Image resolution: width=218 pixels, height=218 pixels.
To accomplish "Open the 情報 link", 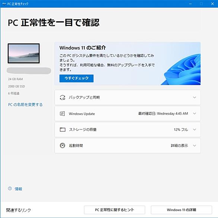I will point(18,189).
